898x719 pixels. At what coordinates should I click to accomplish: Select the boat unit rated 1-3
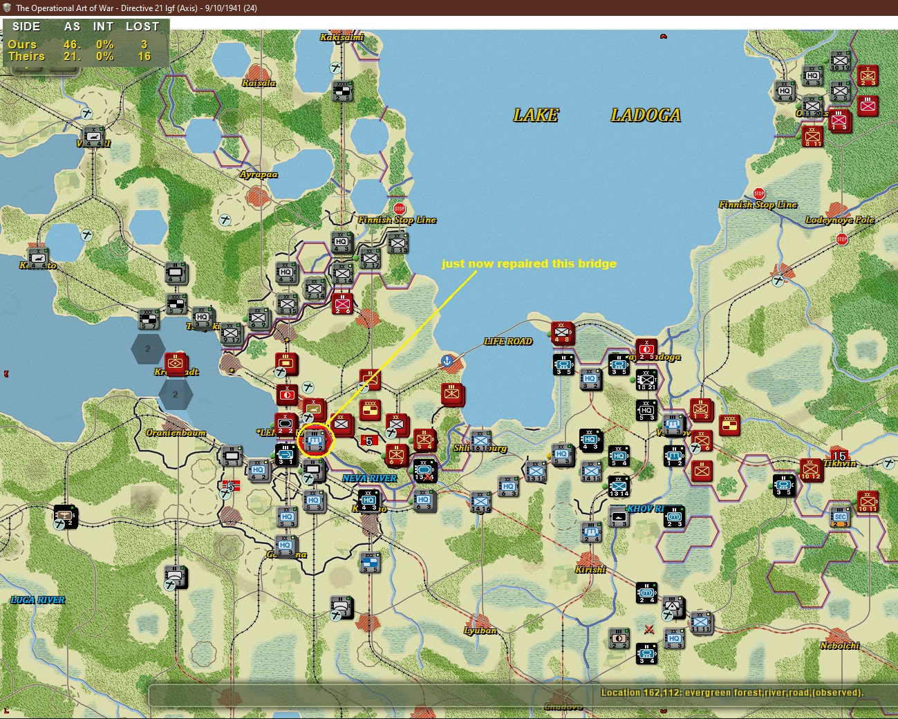[x=619, y=516]
